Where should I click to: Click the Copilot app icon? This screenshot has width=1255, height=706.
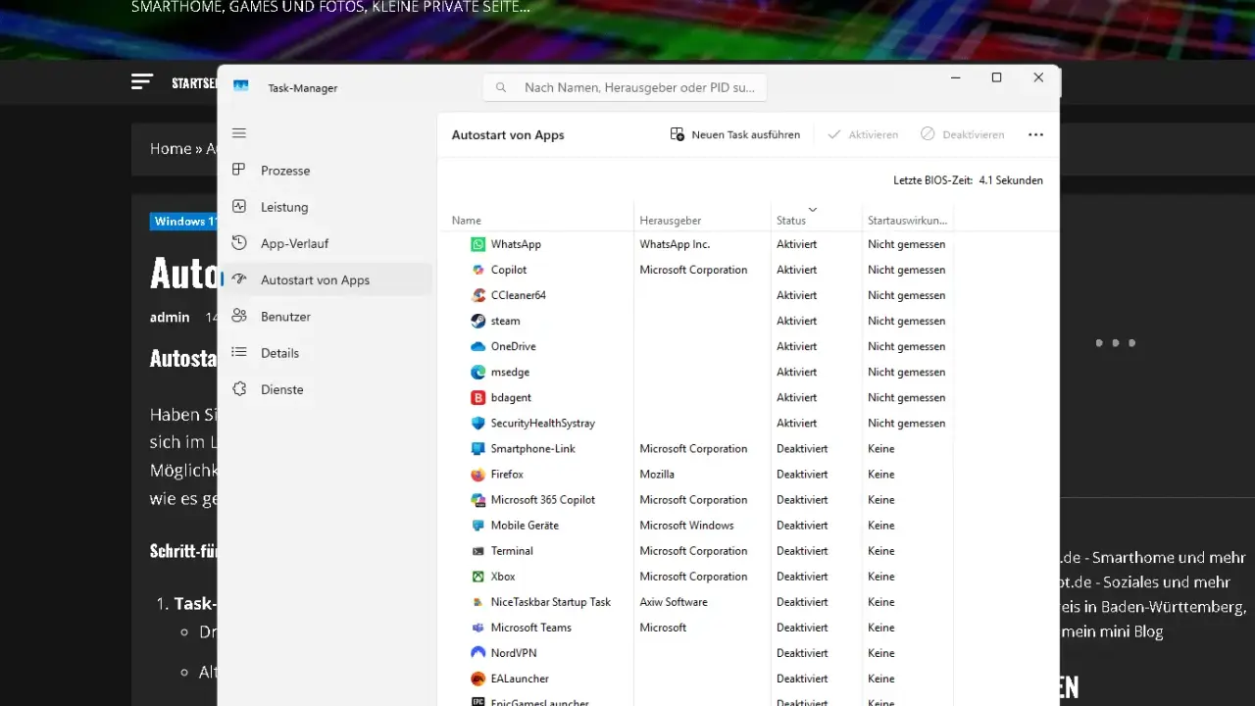477,270
